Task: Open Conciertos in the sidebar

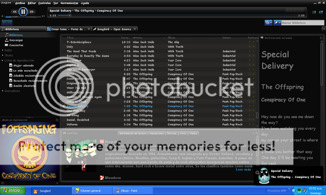Action: (x=16, y=45)
